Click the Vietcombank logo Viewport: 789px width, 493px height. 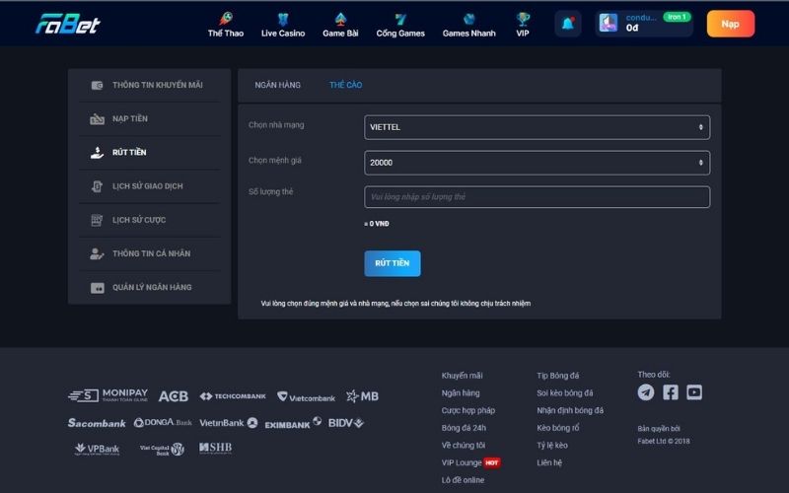tap(306, 397)
